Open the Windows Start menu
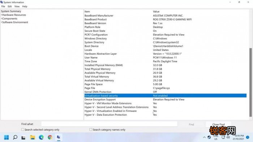The image size is (253, 142). pyautogui.click(x=7, y=137)
